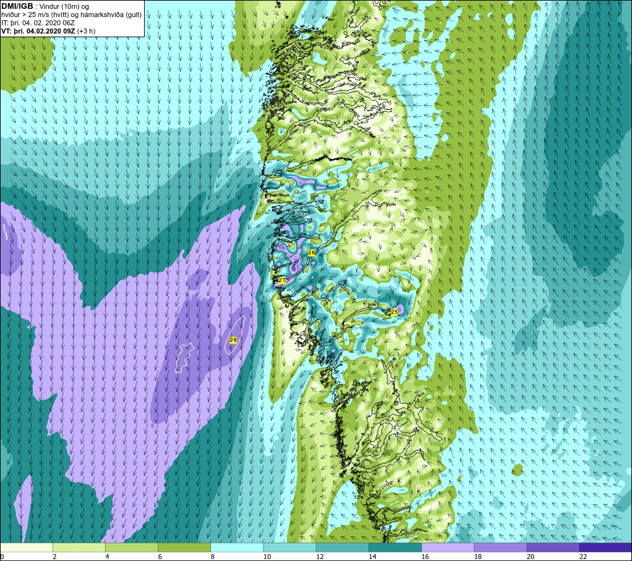Click the '(+3 h)' forecast offset text
Image resolution: width=632 pixels, height=561 pixels.
(x=86, y=31)
